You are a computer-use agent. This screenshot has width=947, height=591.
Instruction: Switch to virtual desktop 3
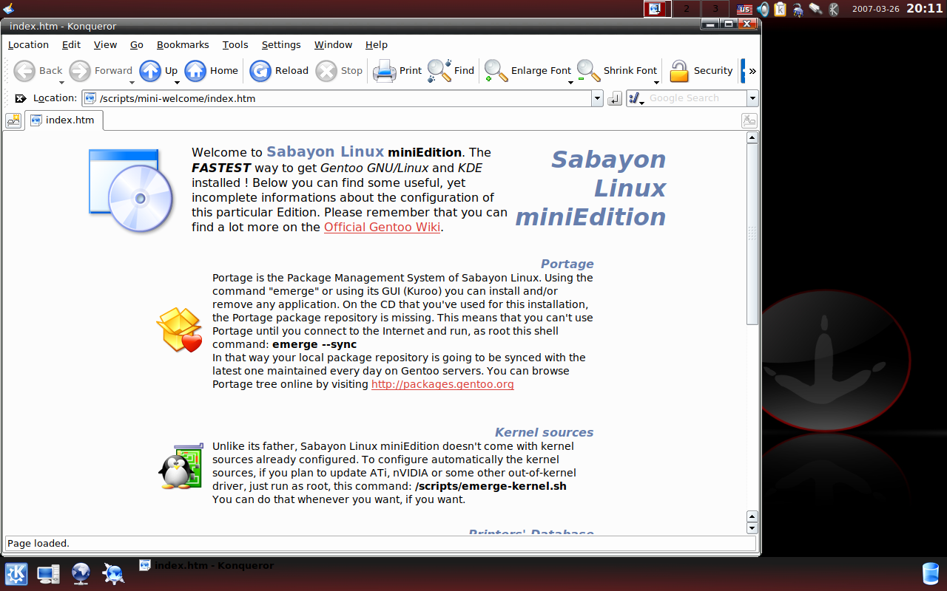pyautogui.click(x=715, y=9)
